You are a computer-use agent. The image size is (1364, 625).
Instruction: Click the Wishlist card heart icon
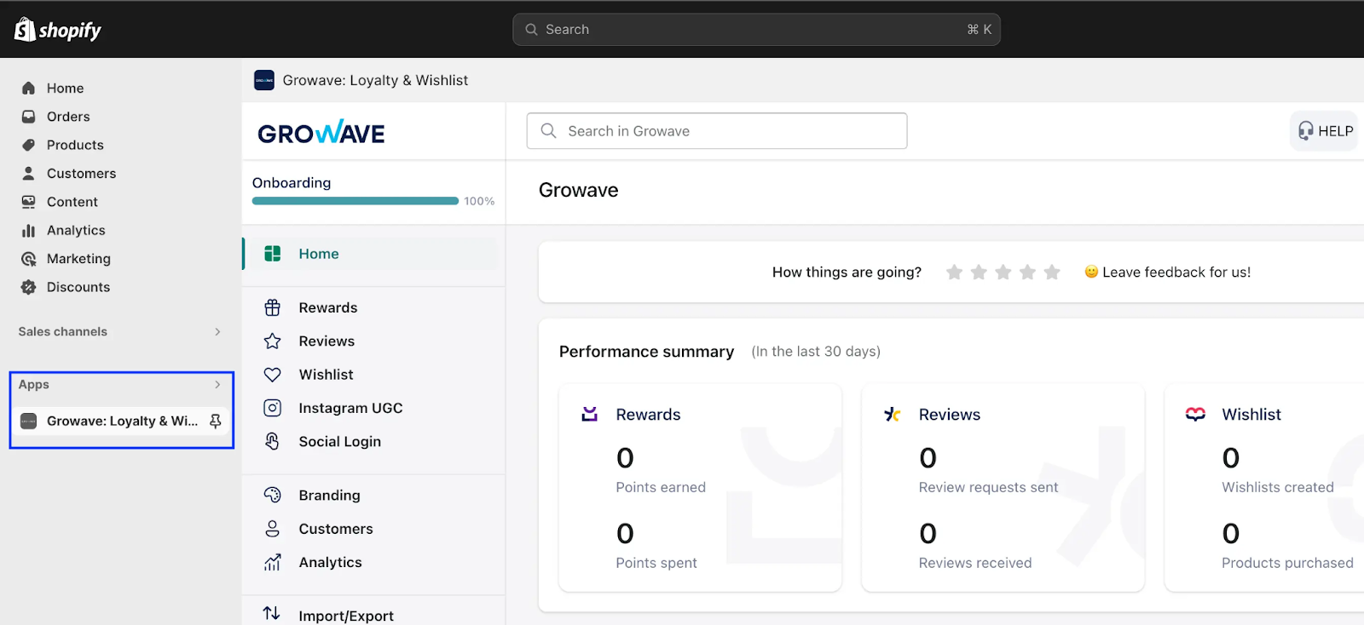point(1195,414)
